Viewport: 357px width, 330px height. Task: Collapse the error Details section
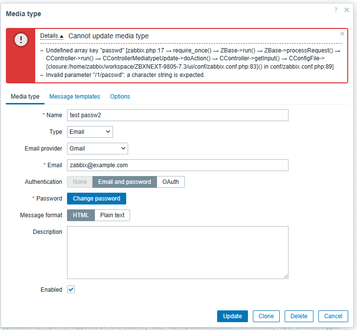point(52,36)
